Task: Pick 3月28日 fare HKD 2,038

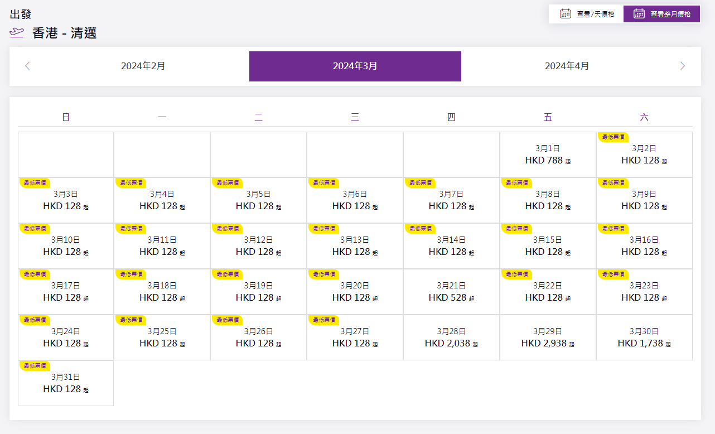Action: 451,338
